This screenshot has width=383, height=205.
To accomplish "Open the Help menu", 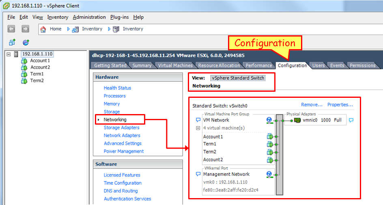I will tap(138, 17).
